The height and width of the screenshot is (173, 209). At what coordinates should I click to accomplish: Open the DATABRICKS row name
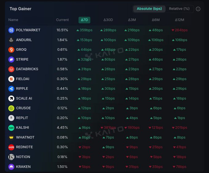pyautogui.click(x=27, y=69)
